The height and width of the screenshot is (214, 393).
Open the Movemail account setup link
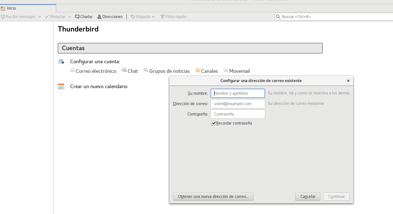pyautogui.click(x=240, y=71)
